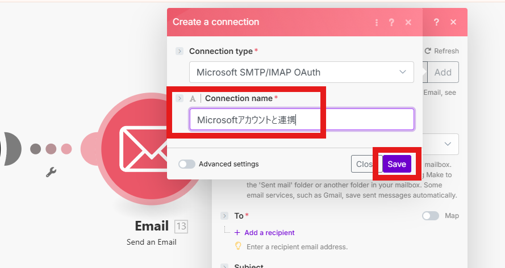Click the module number 13 badge
The width and height of the screenshot is (505, 268).
(181, 227)
